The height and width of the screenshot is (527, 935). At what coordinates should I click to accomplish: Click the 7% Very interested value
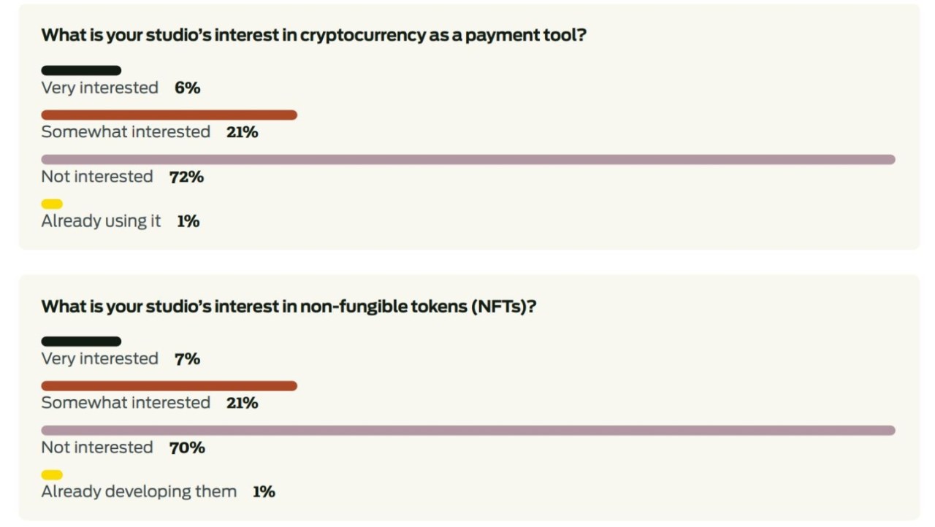(x=187, y=358)
